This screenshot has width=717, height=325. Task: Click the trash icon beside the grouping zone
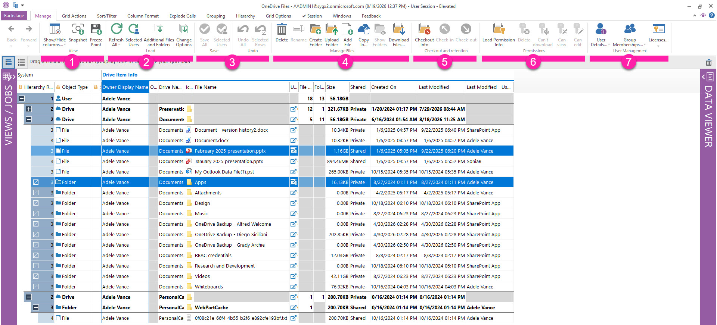[x=709, y=62]
